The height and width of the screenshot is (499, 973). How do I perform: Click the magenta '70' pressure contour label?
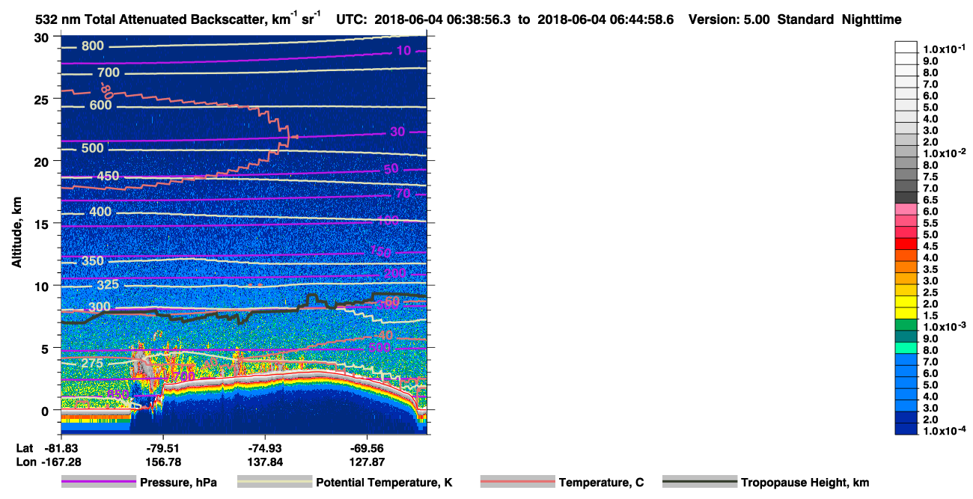click(403, 195)
